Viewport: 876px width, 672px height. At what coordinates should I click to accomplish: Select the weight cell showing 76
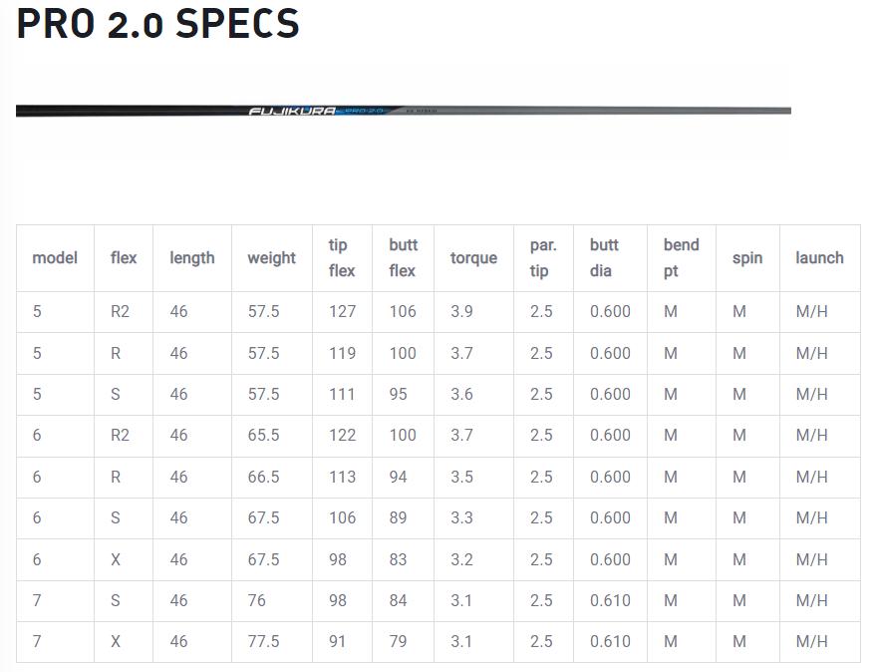click(257, 600)
